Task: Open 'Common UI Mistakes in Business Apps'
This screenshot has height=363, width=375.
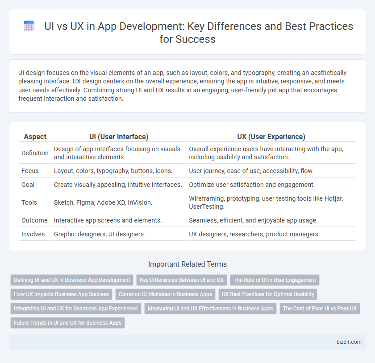Action: pos(165,294)
